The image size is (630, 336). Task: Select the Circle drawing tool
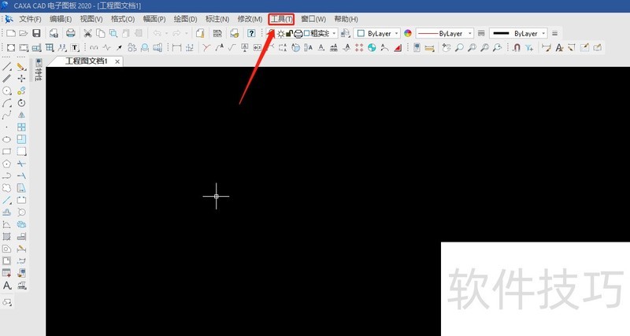[x=7, y=90]
